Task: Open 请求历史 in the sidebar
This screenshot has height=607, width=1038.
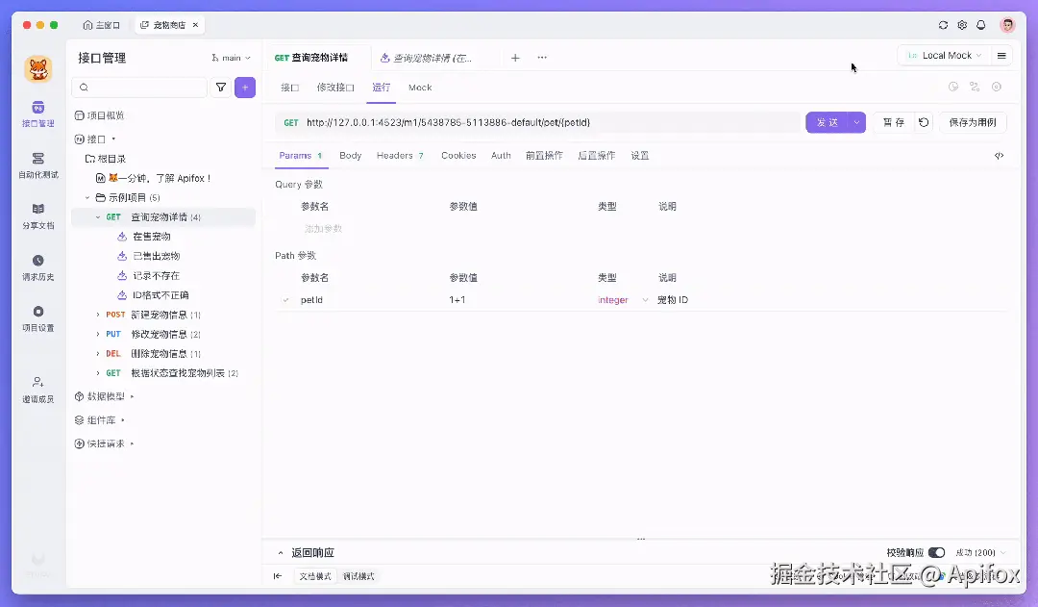Action: point(37,267)
